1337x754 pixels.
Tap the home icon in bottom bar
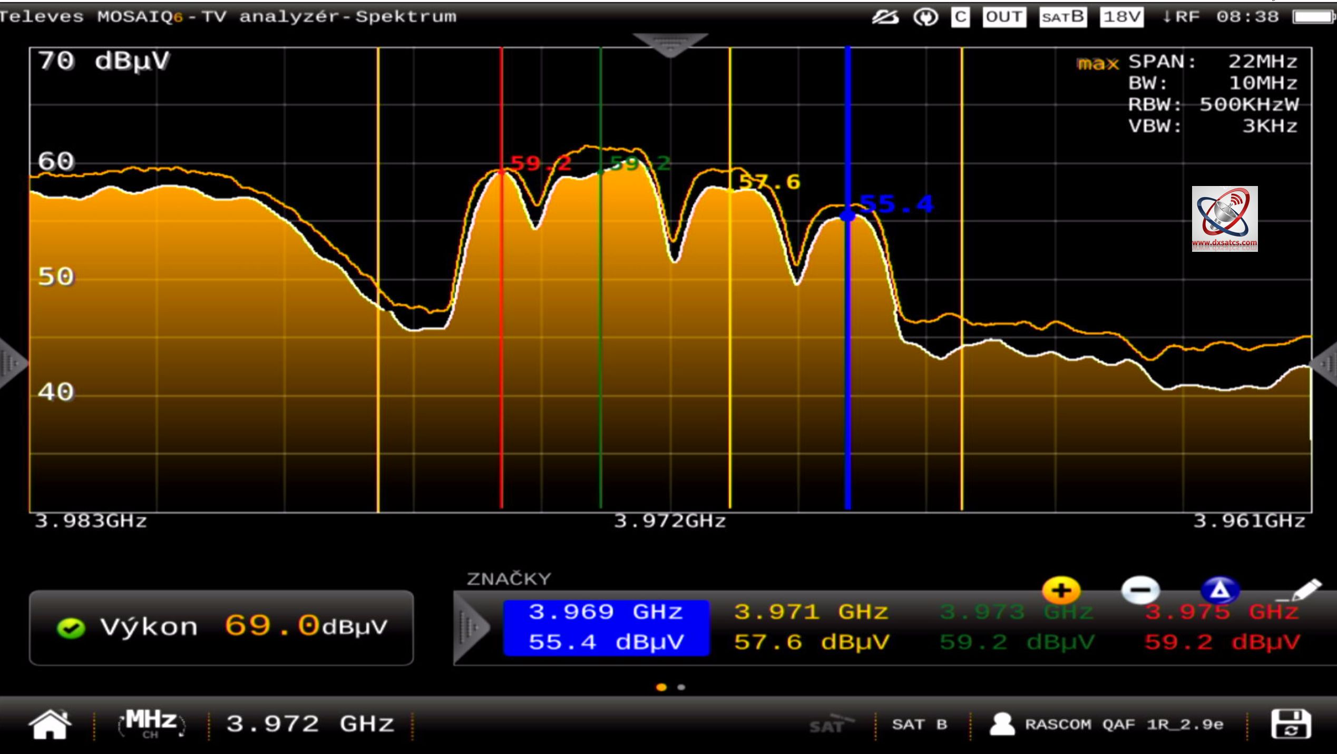pyautogui.click(x=50, y=724)
